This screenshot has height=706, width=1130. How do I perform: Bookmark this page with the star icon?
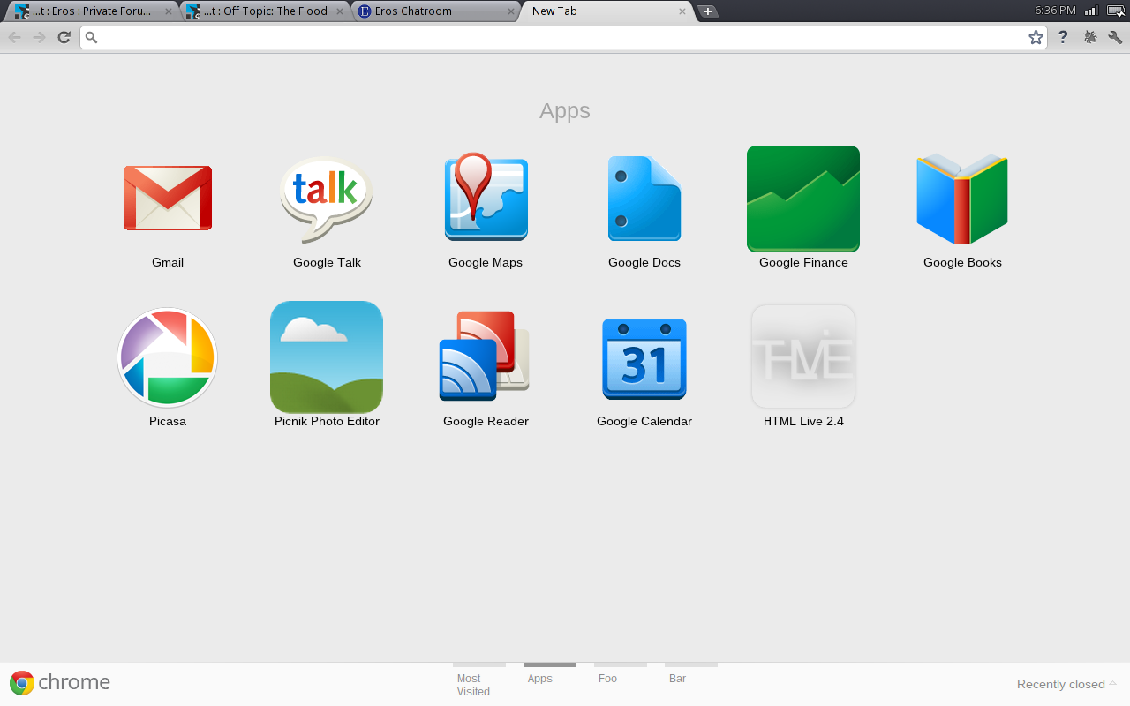tap(1036, 37)
